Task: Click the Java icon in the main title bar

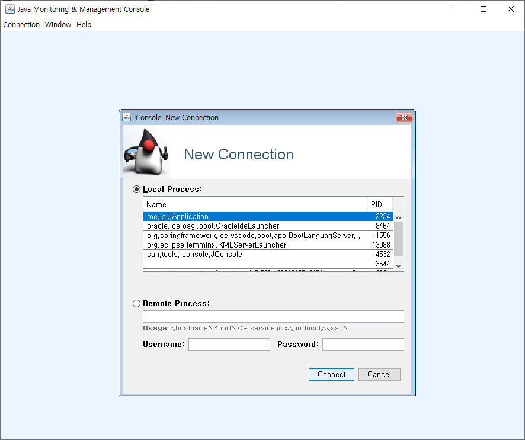Action: 9,9
